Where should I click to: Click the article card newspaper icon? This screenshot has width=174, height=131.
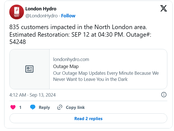click(x=30, y=69)
